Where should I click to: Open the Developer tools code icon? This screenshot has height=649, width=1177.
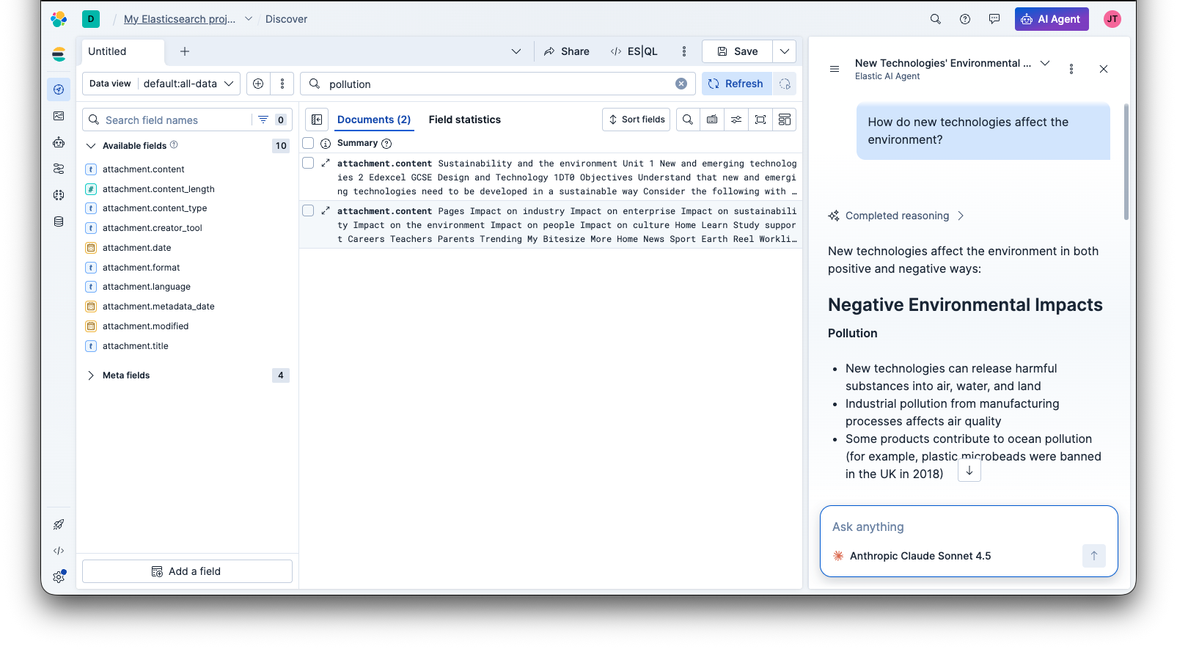tap(59, 551)
